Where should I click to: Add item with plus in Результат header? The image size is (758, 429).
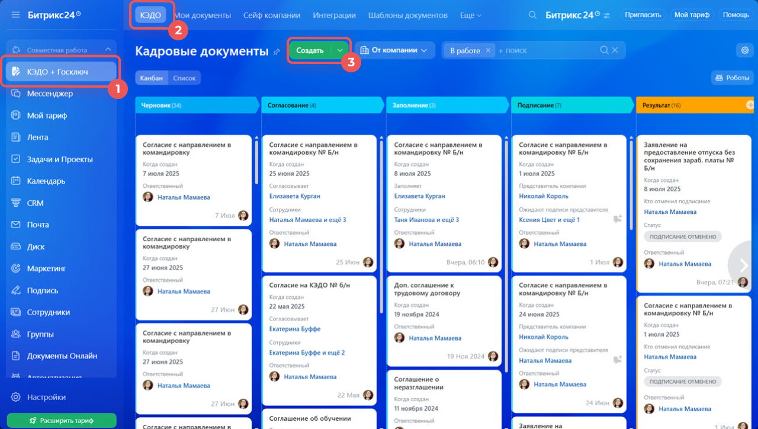click(x=750, y=105)
